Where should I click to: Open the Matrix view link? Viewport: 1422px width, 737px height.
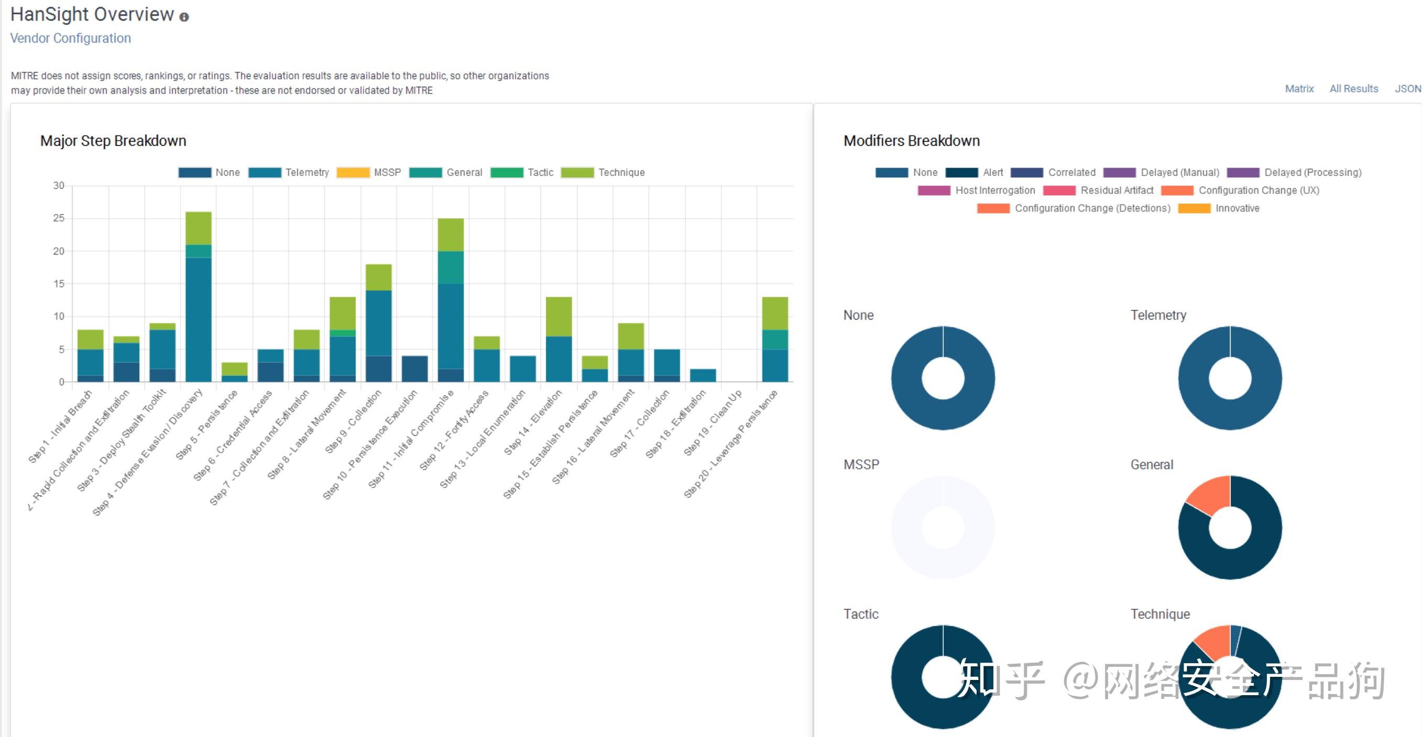point(1299,89)
